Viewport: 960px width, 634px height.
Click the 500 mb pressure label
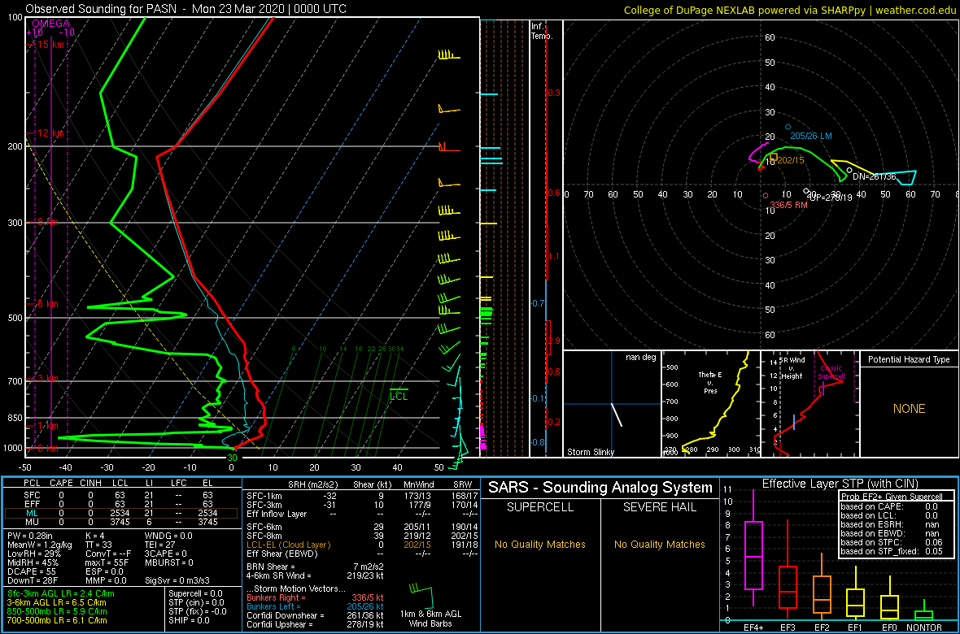[14, 318]
